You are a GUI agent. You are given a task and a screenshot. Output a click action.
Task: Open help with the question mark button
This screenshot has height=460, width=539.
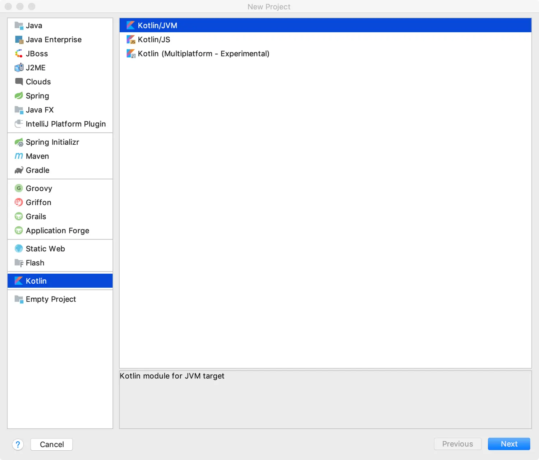click(18, 444)
